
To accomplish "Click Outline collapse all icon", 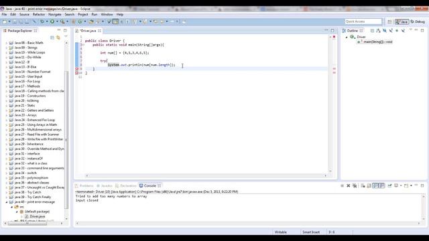I will pyautogui.click(x=372, y=31).
